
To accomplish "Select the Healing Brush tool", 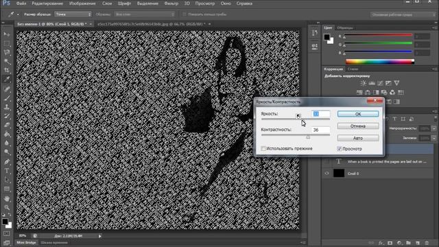I will click(x=7, y=89).
